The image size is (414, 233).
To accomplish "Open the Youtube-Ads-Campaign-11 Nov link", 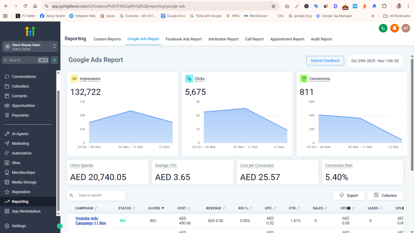I will tap(91, 221).
